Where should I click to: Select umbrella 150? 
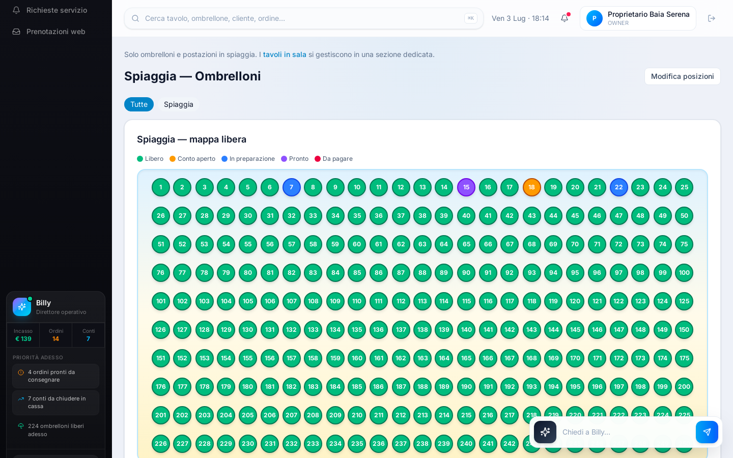click(684, 330)
